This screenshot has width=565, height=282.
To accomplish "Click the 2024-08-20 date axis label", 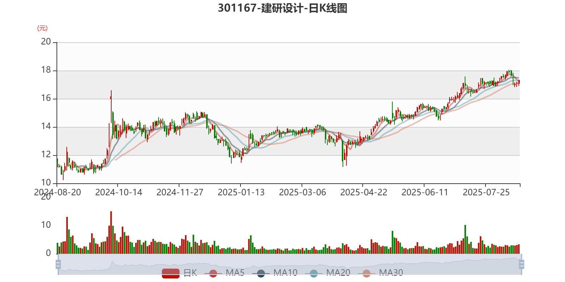I will (57, 192).
